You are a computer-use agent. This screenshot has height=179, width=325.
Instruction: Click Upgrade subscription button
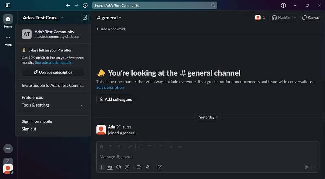53,72
